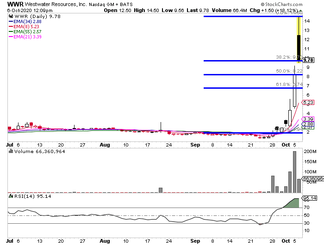Click the EMA(55) 2.57 legend entry

pos(25,32)
